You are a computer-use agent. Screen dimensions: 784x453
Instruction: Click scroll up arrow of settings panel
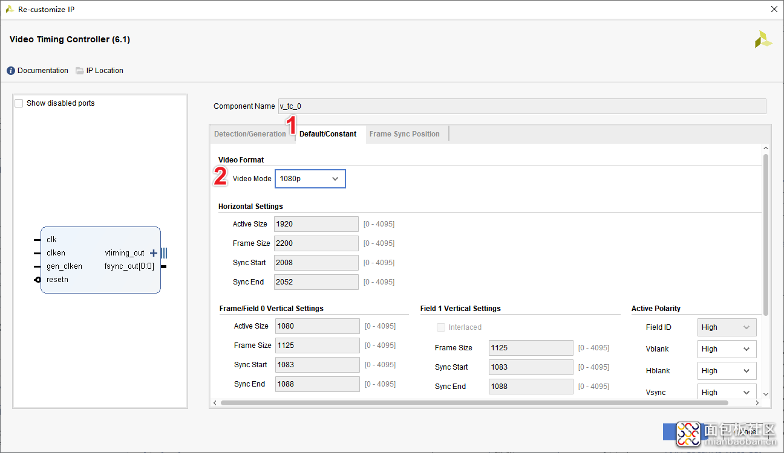pos(766,149)
